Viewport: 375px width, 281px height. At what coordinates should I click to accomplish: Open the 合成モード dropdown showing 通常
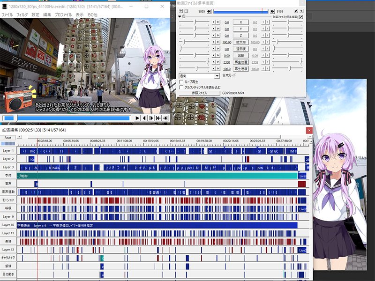pos(199,76)
